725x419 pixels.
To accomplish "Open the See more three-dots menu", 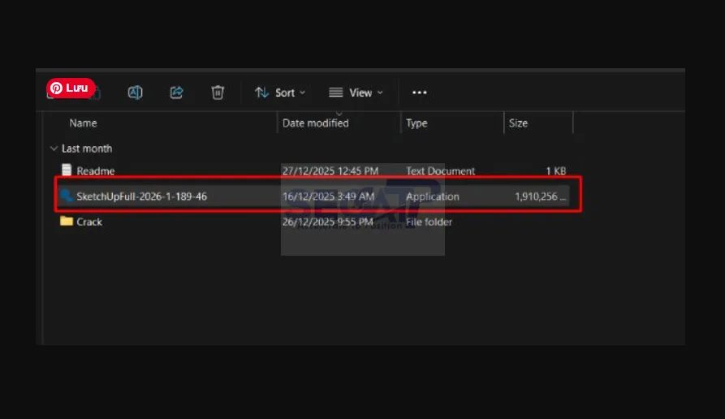I will 419,93.
